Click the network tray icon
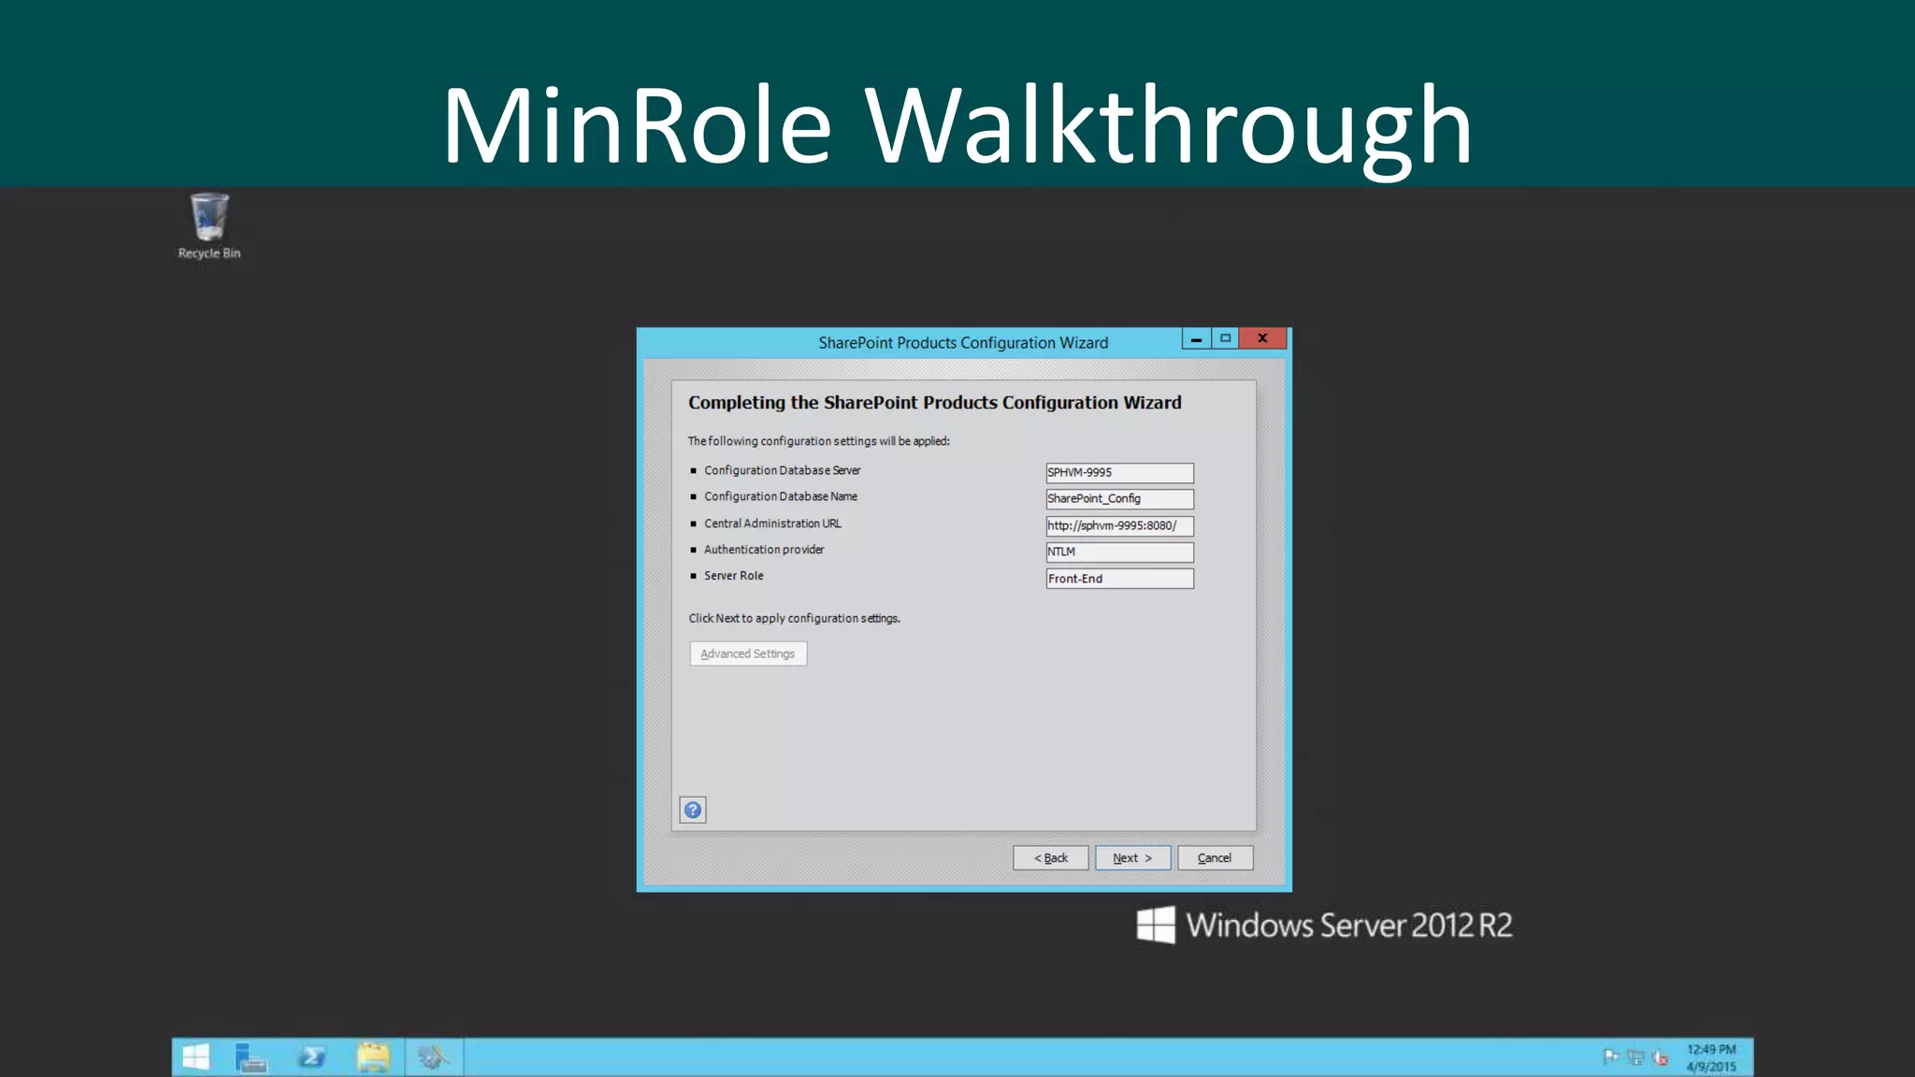The width and height of the screenshot is (1915, 1077). click(x=1635, y=1057)
